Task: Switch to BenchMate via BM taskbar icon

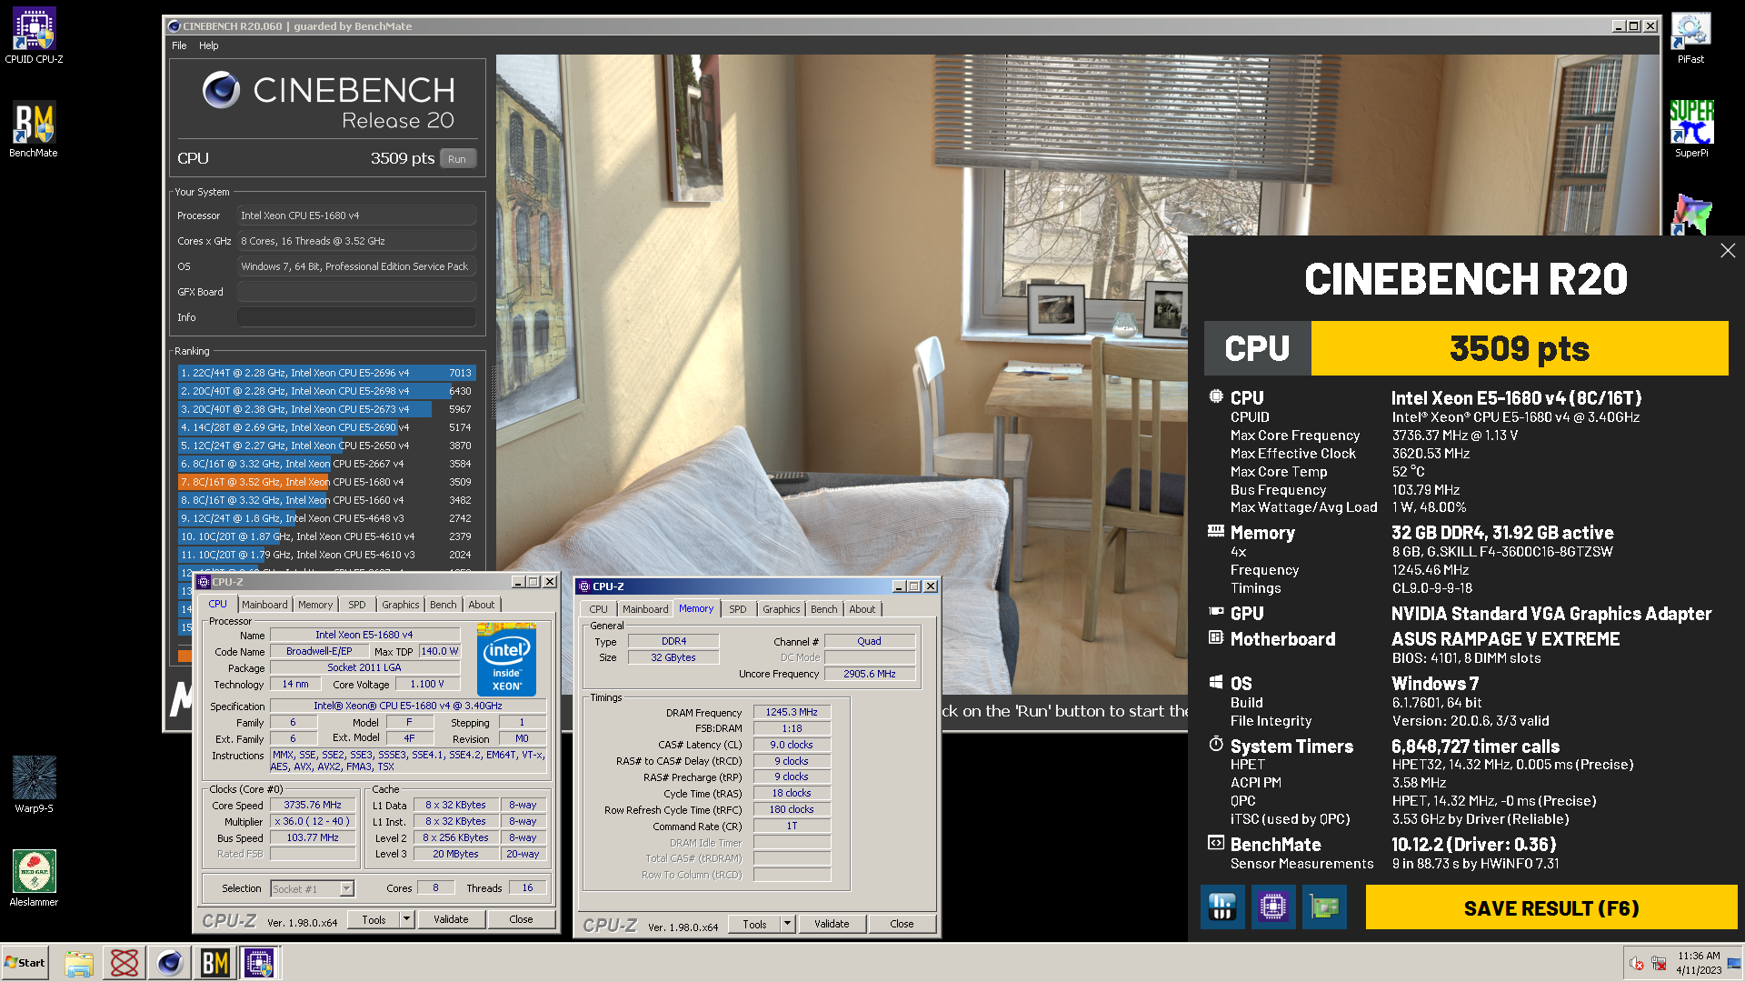Action: [x=215, y=963]
